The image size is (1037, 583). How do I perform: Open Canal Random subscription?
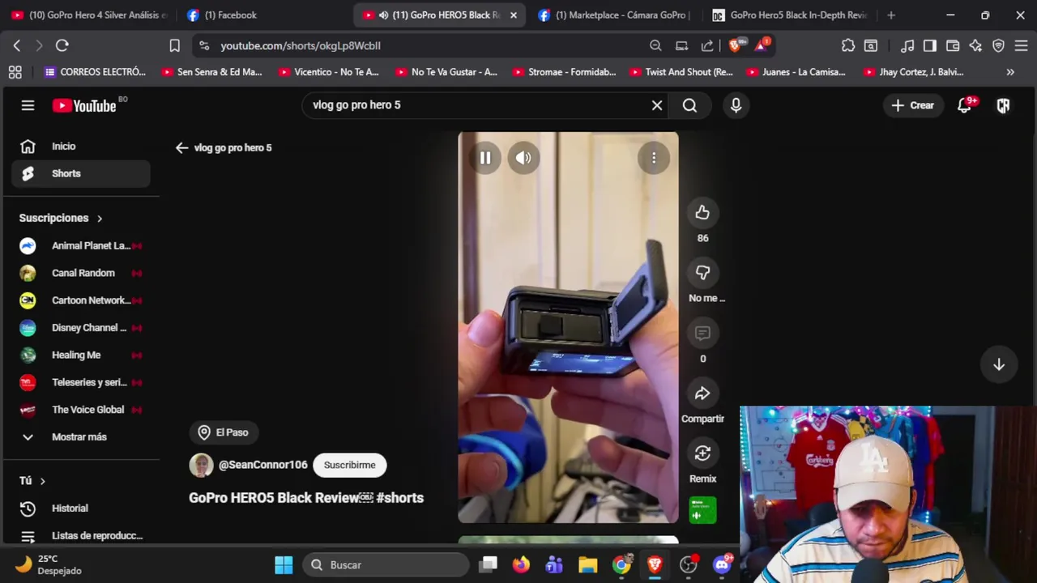click(81, 273)
